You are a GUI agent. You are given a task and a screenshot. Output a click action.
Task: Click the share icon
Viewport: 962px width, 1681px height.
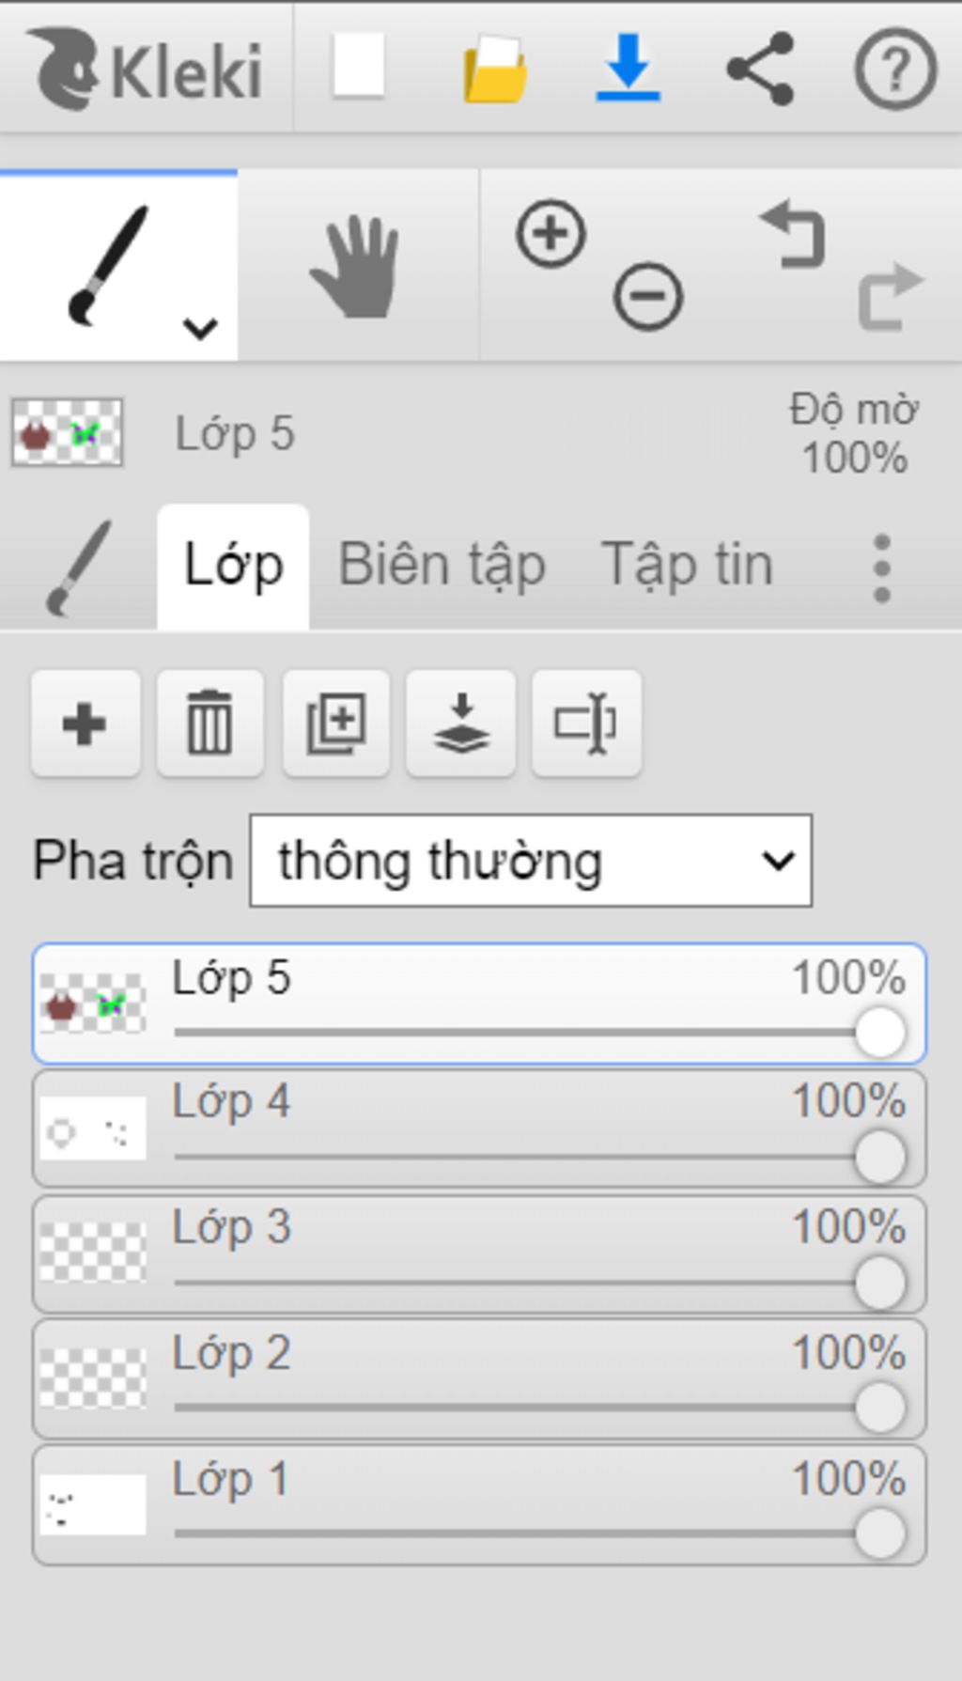tap(761, 69)
